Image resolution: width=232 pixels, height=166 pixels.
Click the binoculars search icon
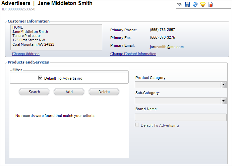point(180,4)
